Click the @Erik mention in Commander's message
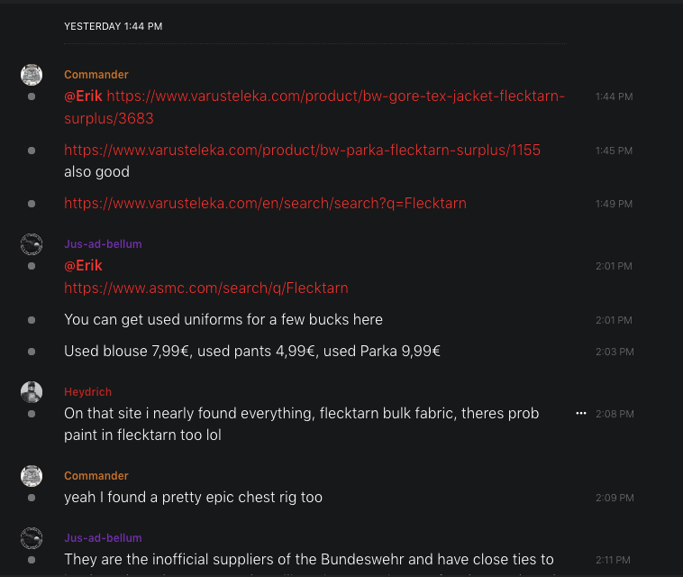 point(84,96)
